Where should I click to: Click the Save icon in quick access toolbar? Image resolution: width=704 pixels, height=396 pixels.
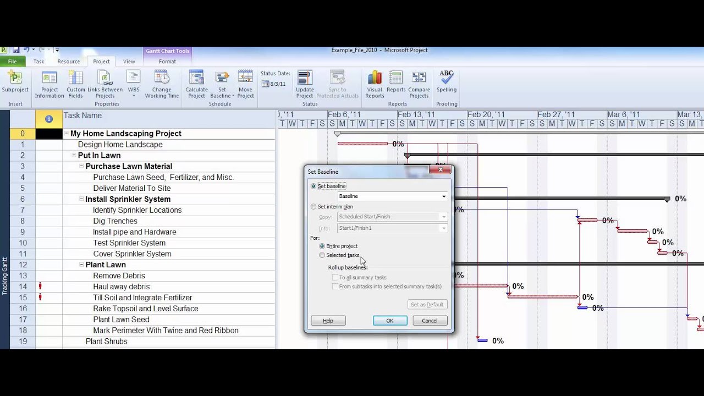click(16, 50)
